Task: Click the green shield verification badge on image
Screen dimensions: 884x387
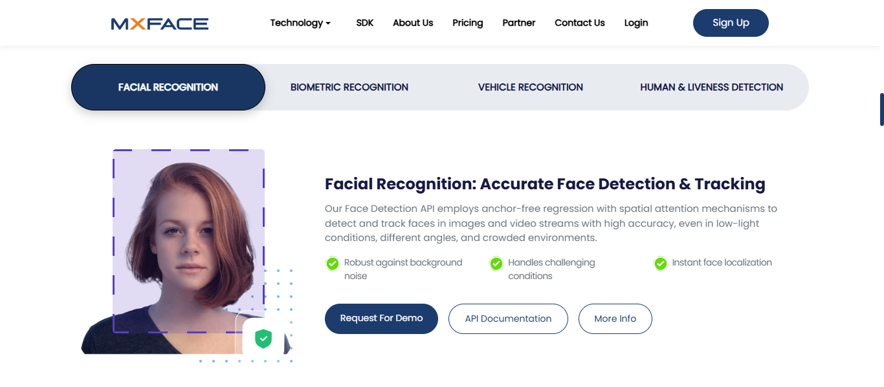Action: click(263, 337)
